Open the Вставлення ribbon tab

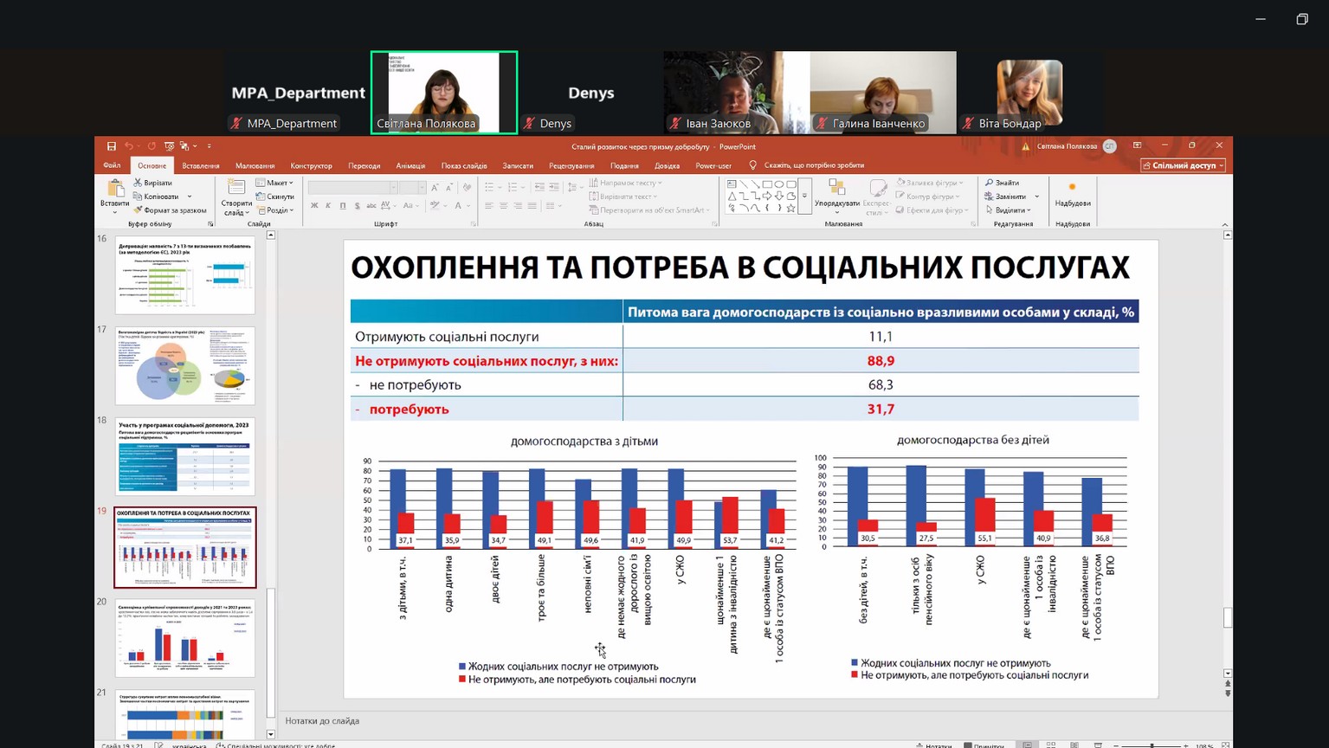(200, 165)
